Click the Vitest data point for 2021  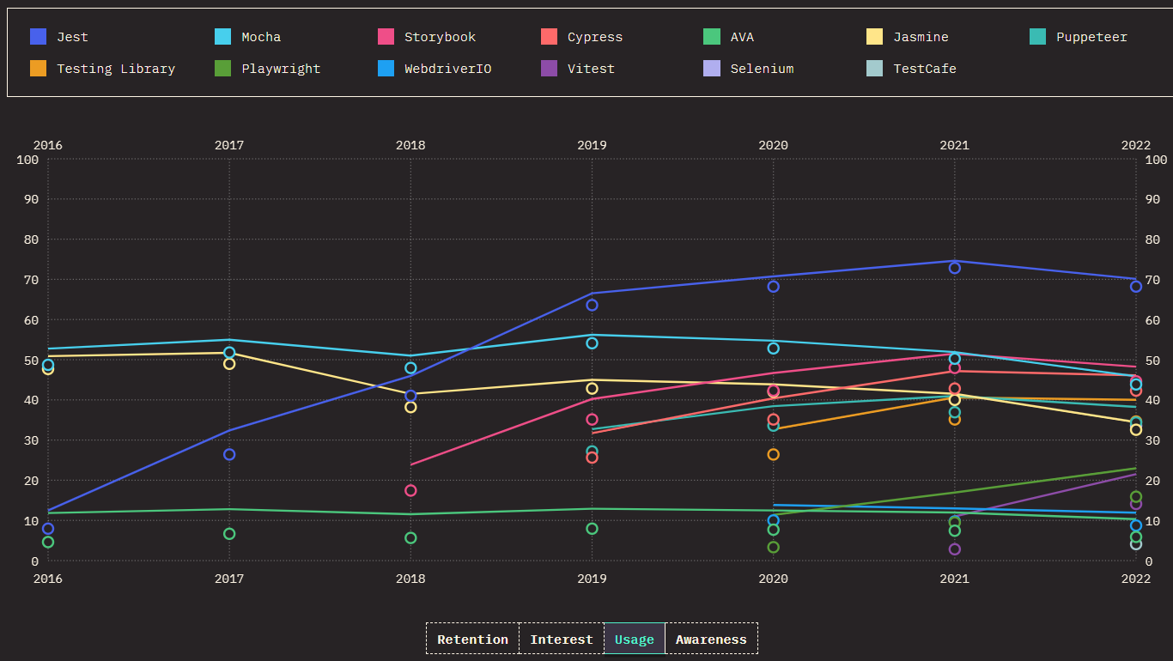click(x=954, y=549)
